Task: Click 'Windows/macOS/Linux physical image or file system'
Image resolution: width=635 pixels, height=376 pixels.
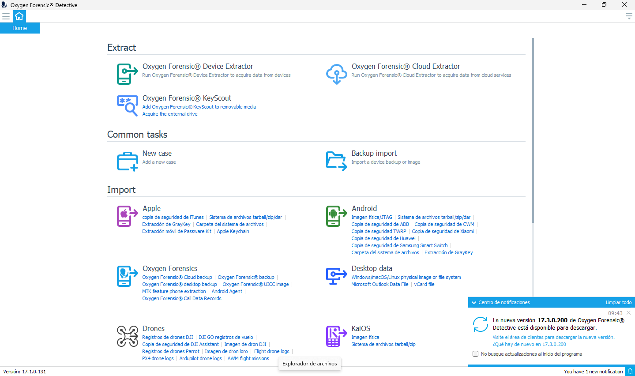Action: click(x=406, y=277)
